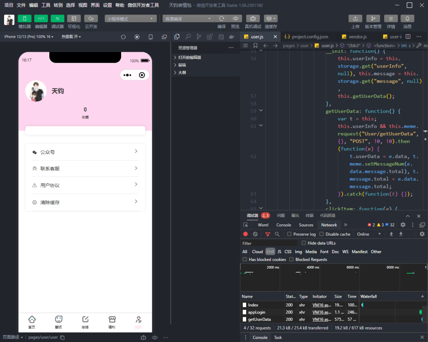Open the hot reload dropdown
428x342 pixels.
71,37
